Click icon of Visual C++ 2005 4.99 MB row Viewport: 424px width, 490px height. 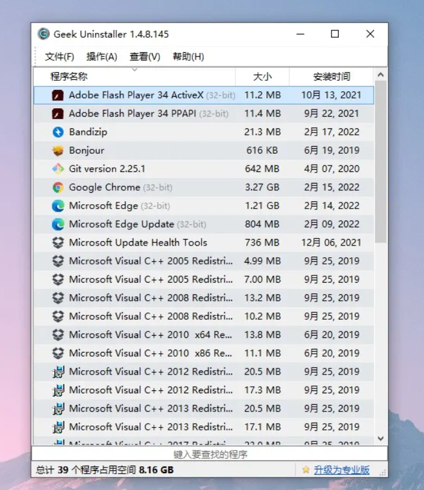click(58, 261)
